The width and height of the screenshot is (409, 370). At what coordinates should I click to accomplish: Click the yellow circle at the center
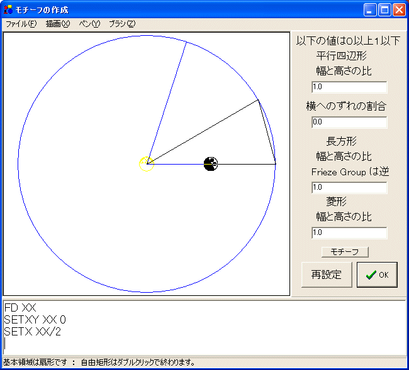point(147,164)
